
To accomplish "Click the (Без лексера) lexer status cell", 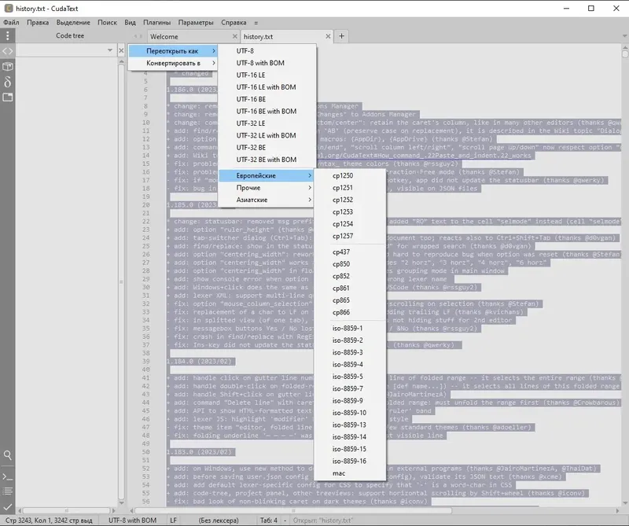I will point(219,520).
